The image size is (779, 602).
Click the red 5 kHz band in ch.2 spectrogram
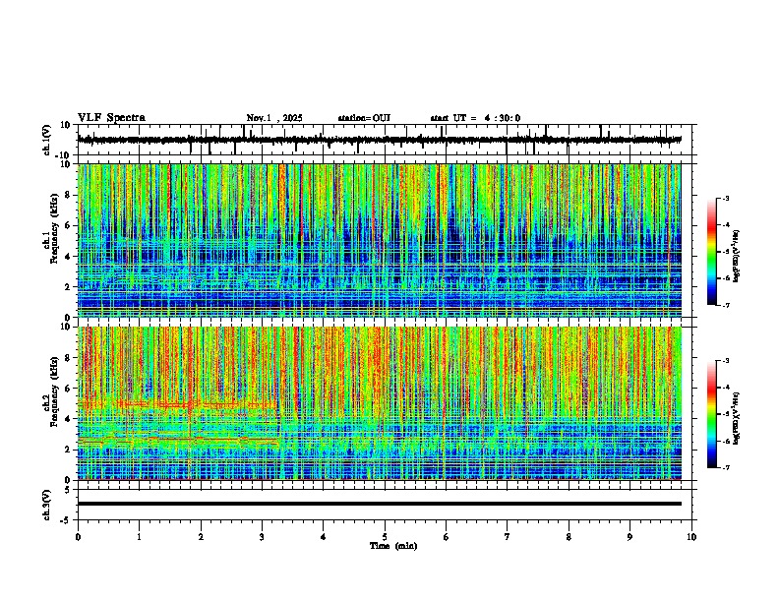[x=178, y=404]
